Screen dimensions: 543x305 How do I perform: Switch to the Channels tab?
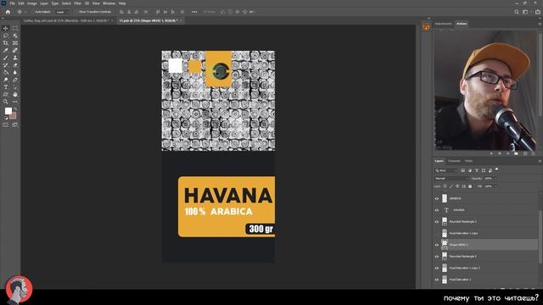click(x=454, y=161)
